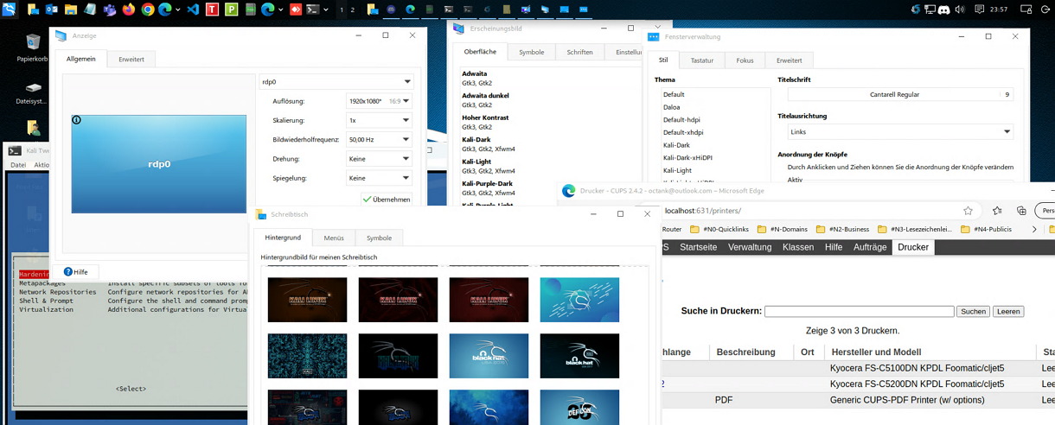Select black hat blue wallpaper thumbnail
Image resolution: width=1055 pixels, height=425 pixels.
tap(489, 356)
